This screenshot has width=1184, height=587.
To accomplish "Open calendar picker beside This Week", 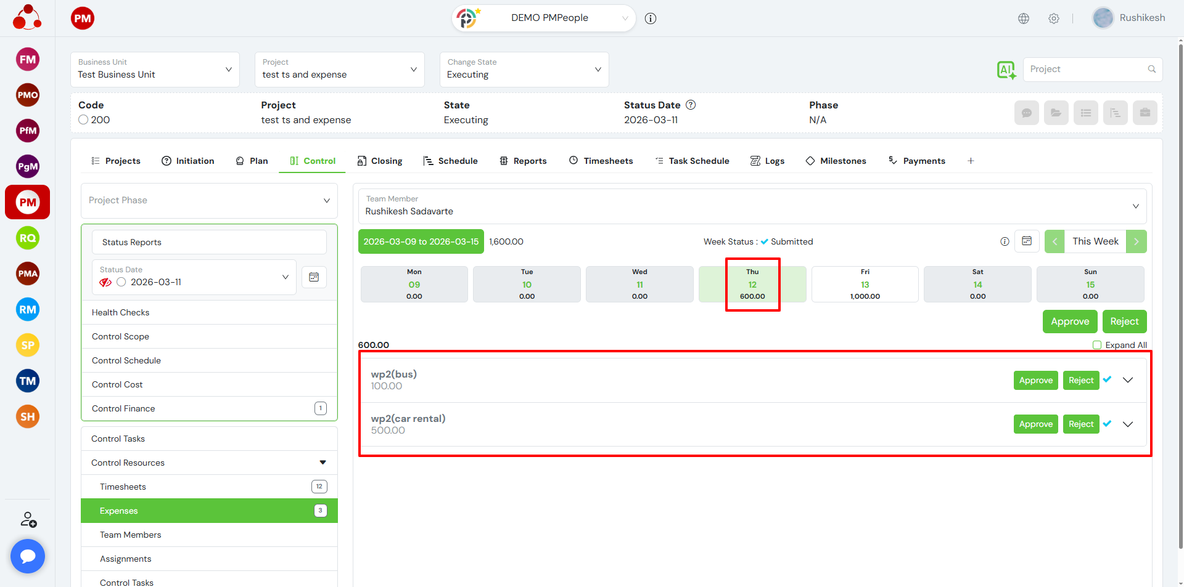I will coord(1027,241).
